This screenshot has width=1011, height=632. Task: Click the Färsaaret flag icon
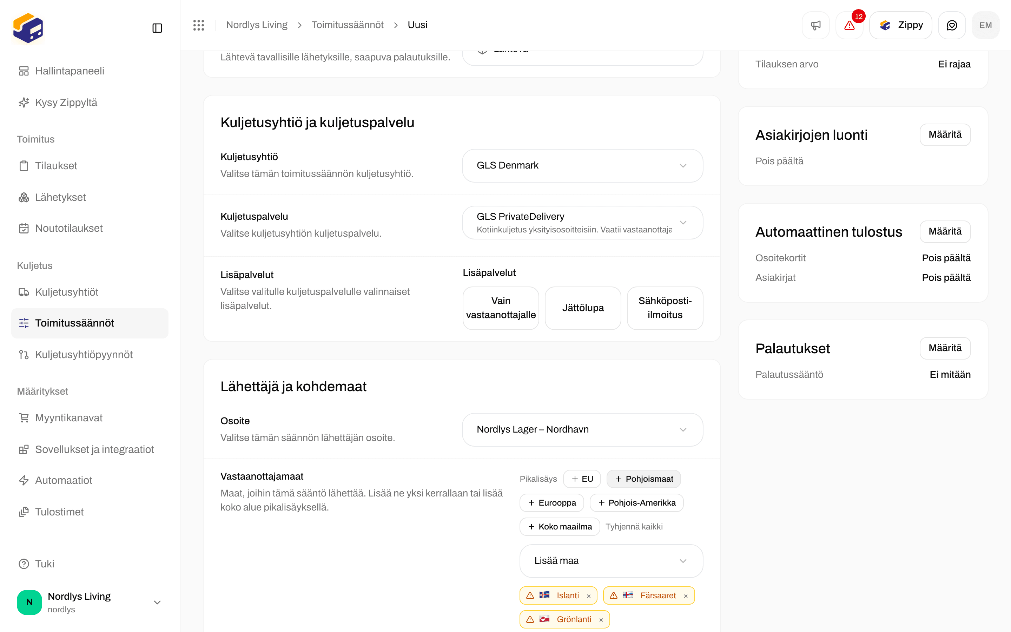click(628, 595)
